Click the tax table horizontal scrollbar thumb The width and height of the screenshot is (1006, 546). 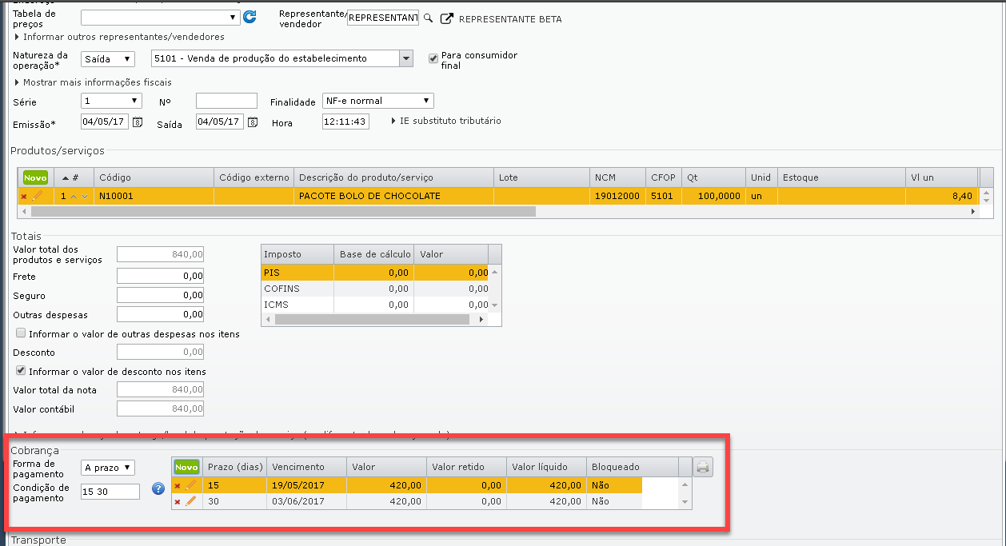(372, 319)
